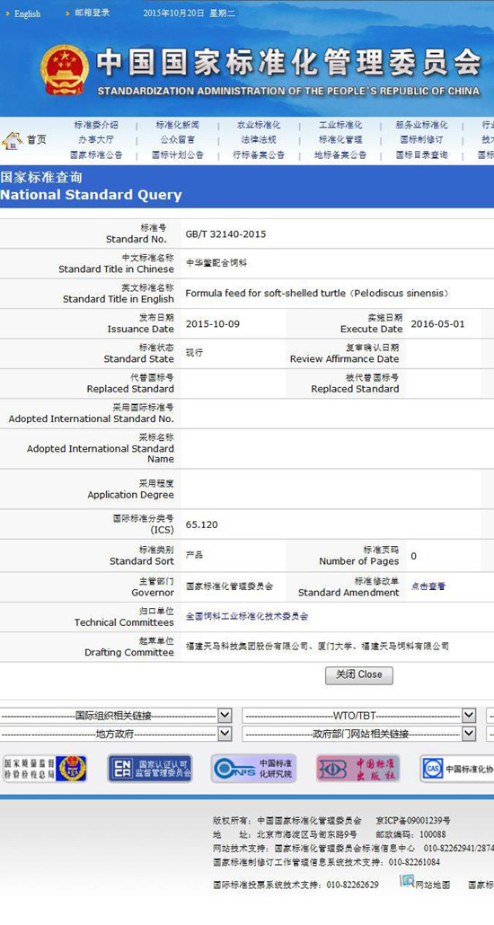Open the 地方政府 dropdown
The image size is (494, 925).
[116, 734]
